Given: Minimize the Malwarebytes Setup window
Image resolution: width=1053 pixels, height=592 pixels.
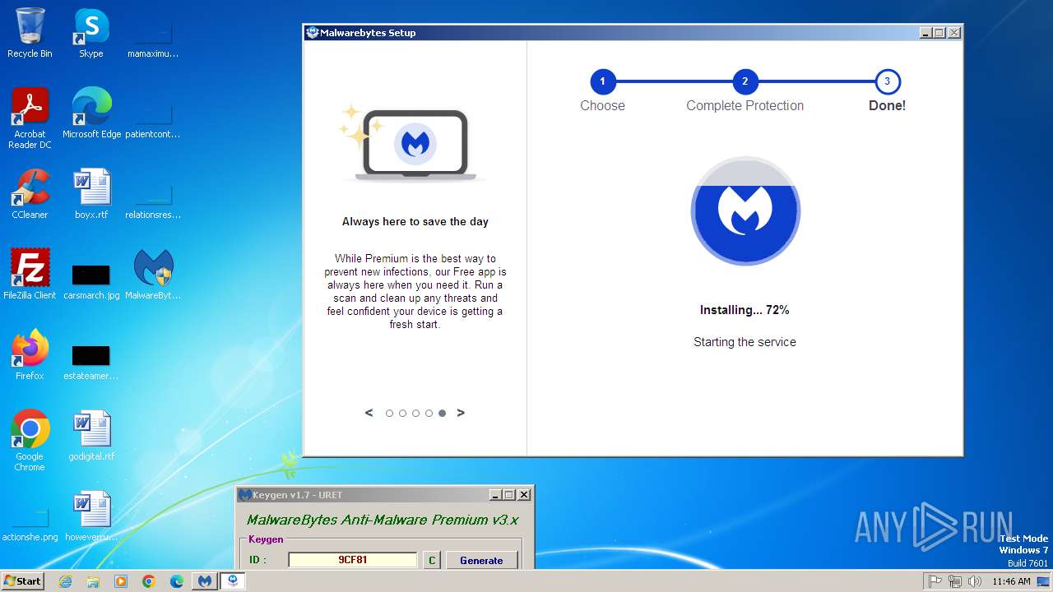Looking at the screenshot, I should coord(925,33).
